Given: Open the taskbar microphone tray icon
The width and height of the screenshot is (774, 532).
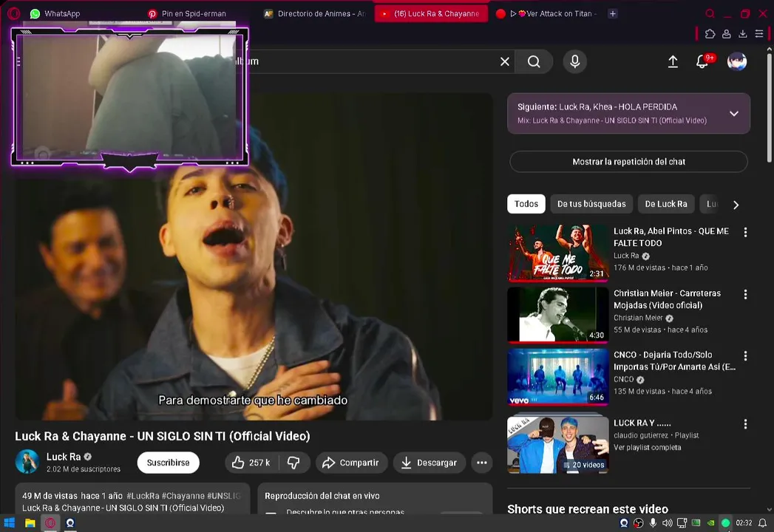Looking at the screenshot, I should click(x=653, y=523).
